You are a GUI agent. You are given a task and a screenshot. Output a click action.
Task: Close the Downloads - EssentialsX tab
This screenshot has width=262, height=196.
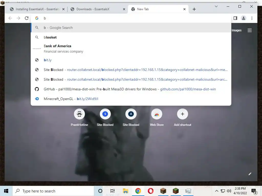[124, 9]
